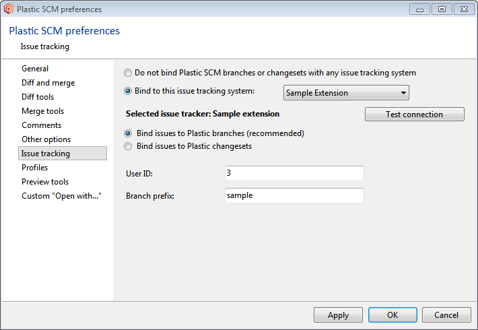Open the Sample Extension issue tracker dropdown
This screenshot has width=478, height=330.
pyautogui.click(x=346, y=93)
